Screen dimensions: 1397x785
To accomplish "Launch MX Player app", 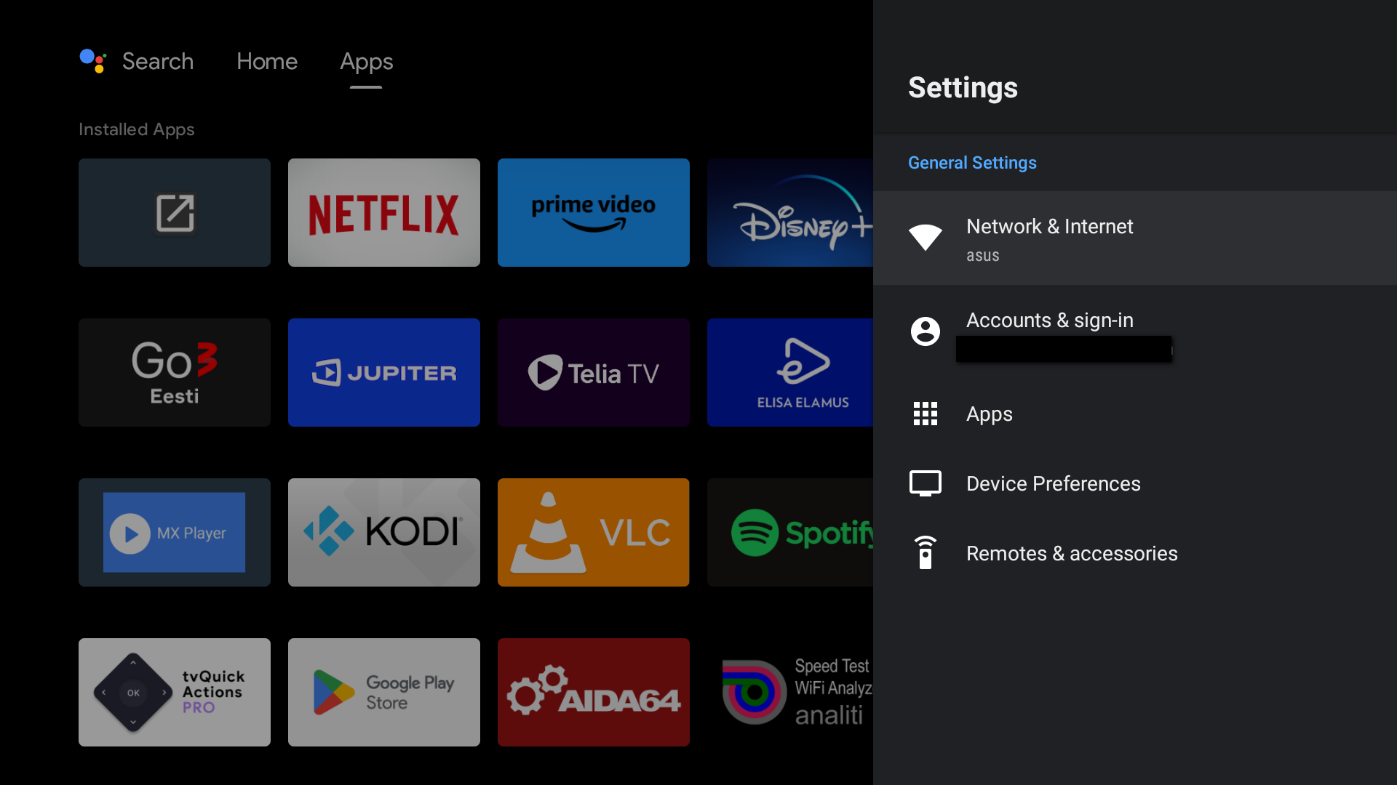I will pos(175,532).
